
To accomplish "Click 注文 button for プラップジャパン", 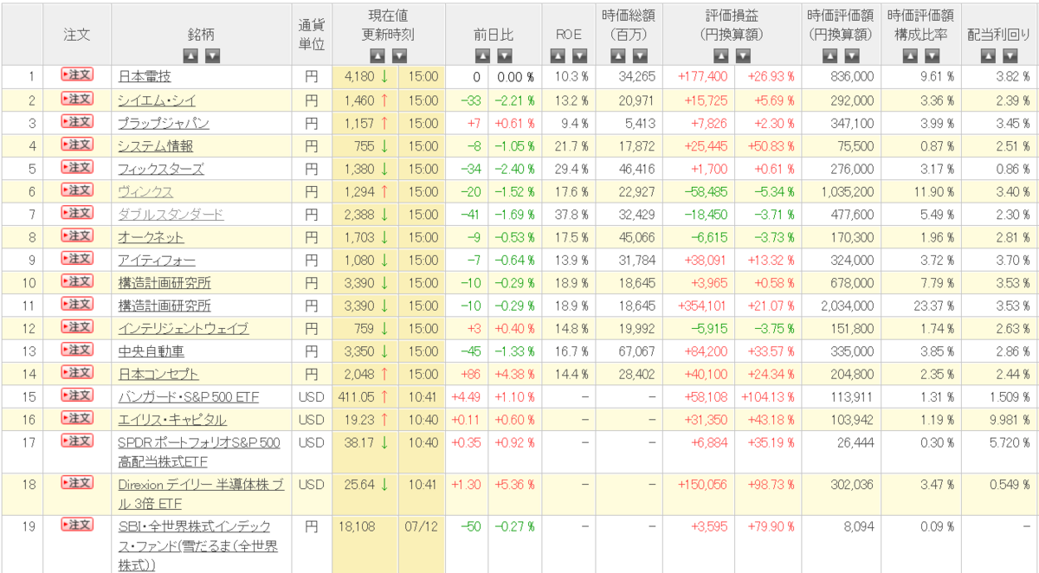I will click(77, 120).
